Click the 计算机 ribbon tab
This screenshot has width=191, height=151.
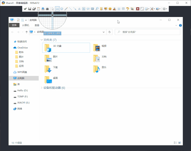click(x=26, y=25)
